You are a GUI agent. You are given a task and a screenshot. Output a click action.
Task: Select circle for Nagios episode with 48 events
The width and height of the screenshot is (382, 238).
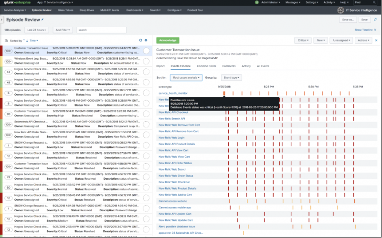point(146,82)
